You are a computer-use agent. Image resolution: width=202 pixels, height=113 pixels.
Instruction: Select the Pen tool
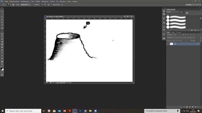click(x=2, y=50)
